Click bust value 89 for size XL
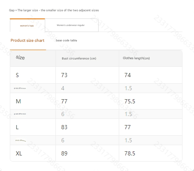194x171 pixels. (x=64, y=153)
